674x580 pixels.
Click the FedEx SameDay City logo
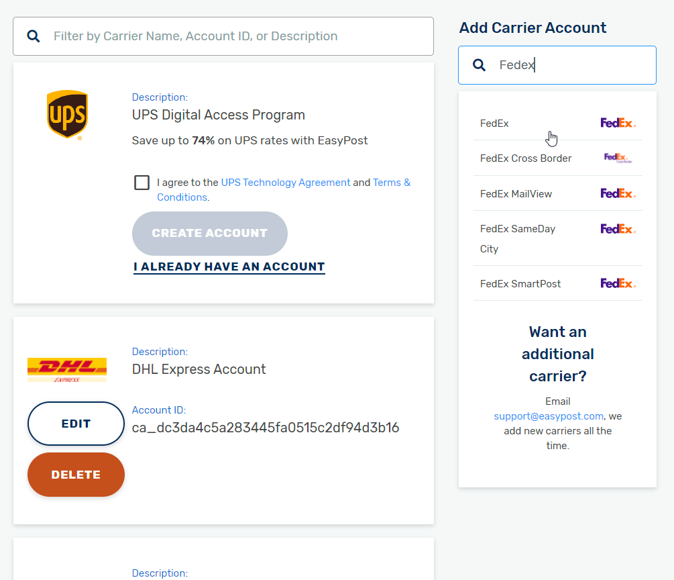tap(618, 229)
